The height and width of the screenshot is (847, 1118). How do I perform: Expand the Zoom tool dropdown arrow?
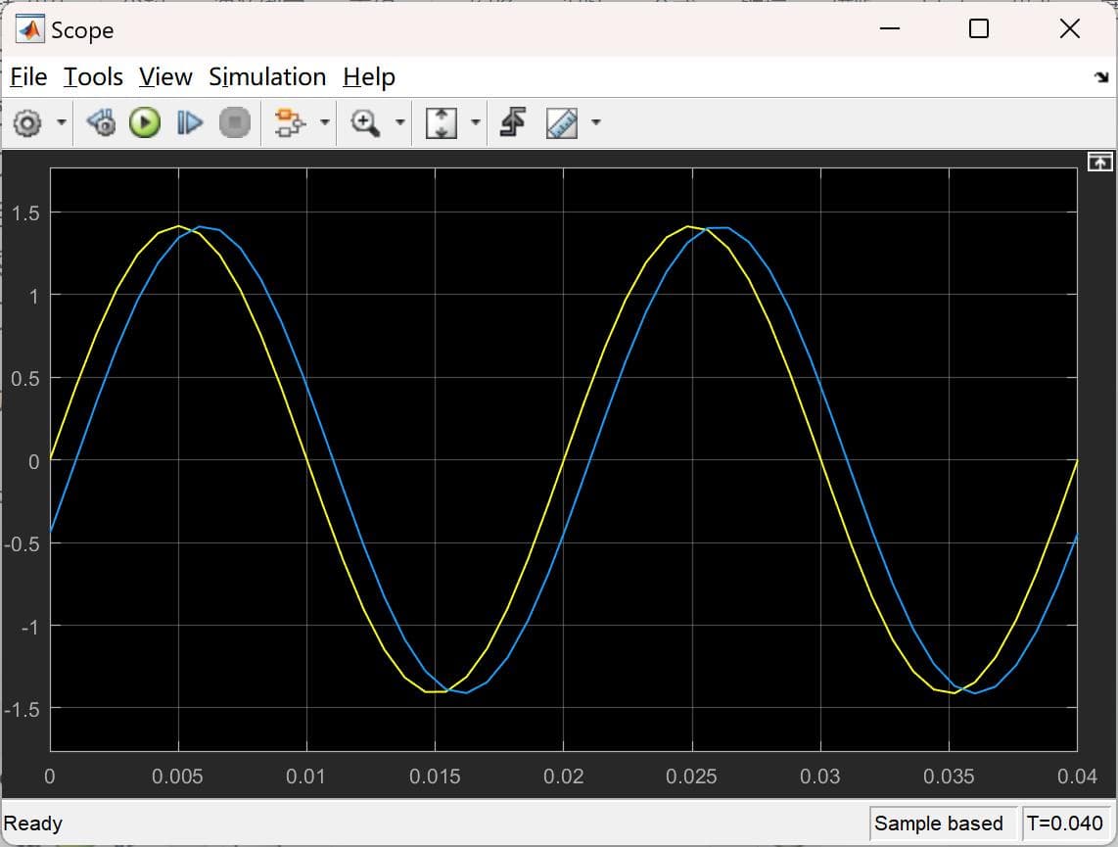(x=400, y=122)
